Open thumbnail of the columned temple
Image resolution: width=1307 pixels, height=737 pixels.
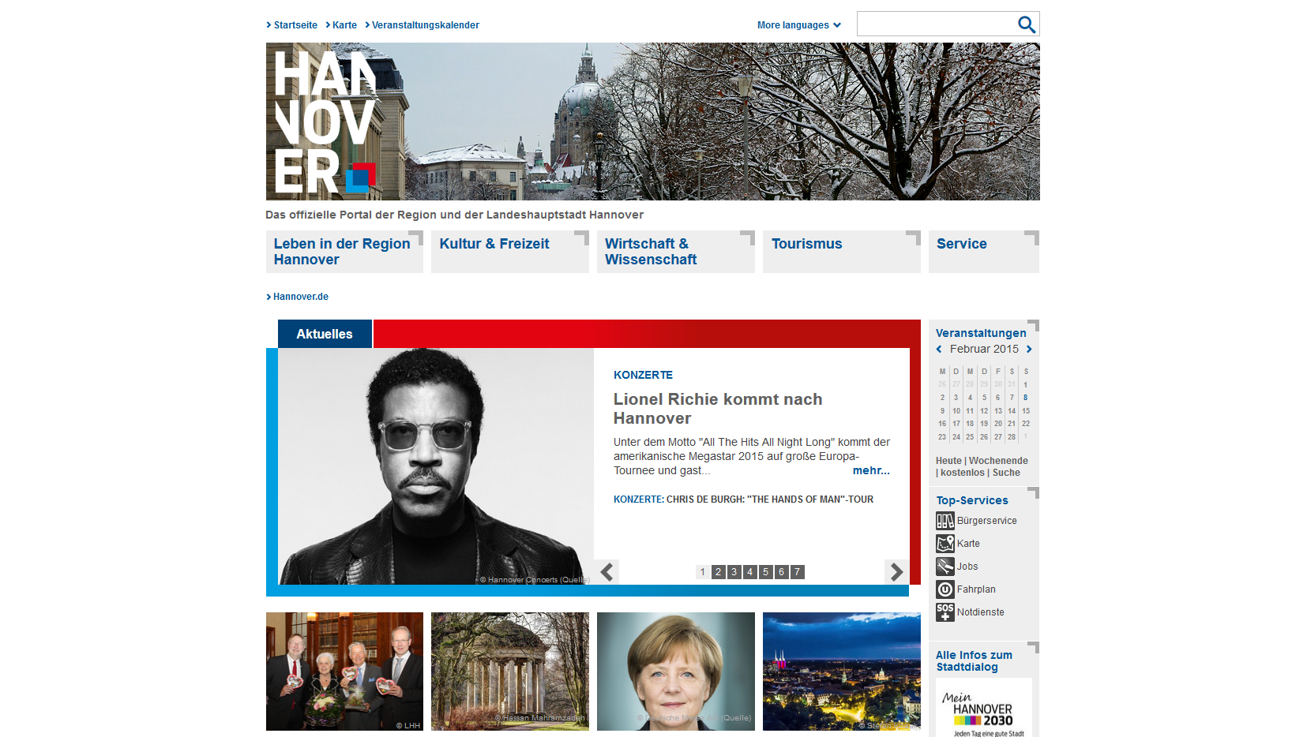510,672
